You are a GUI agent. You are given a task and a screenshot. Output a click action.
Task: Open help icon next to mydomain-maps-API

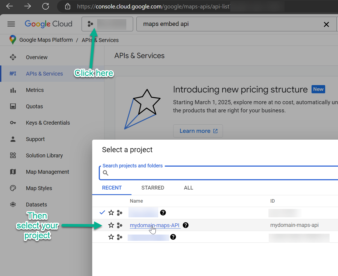[186, 225]
